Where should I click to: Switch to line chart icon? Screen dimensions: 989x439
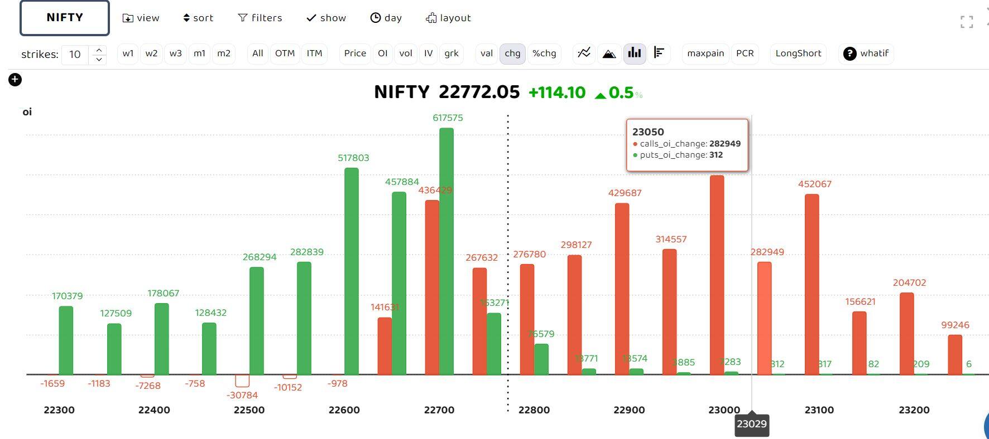point(584,53)
